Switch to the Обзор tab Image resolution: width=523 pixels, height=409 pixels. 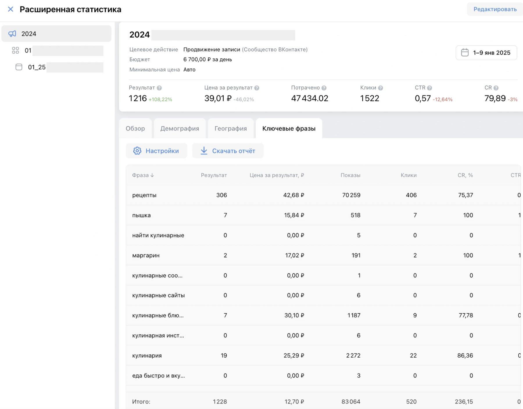135,128
